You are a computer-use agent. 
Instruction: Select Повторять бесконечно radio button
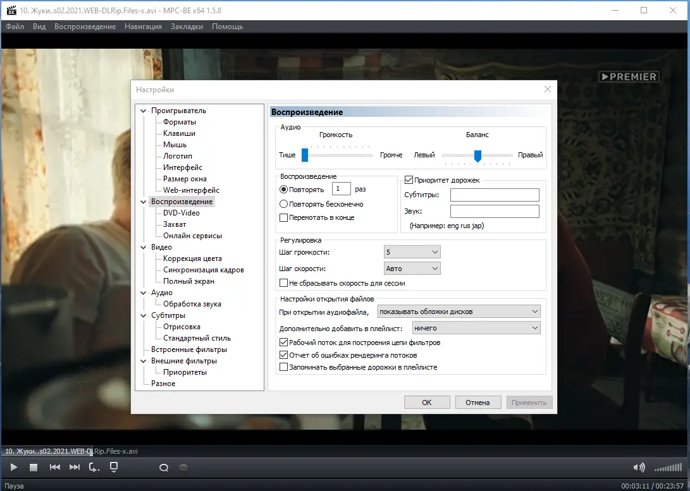click(x=283, y=204)
